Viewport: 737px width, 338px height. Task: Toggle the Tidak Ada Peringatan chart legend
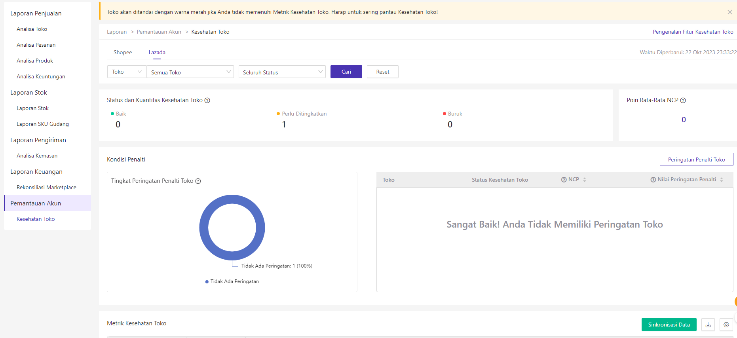point(232,281)
